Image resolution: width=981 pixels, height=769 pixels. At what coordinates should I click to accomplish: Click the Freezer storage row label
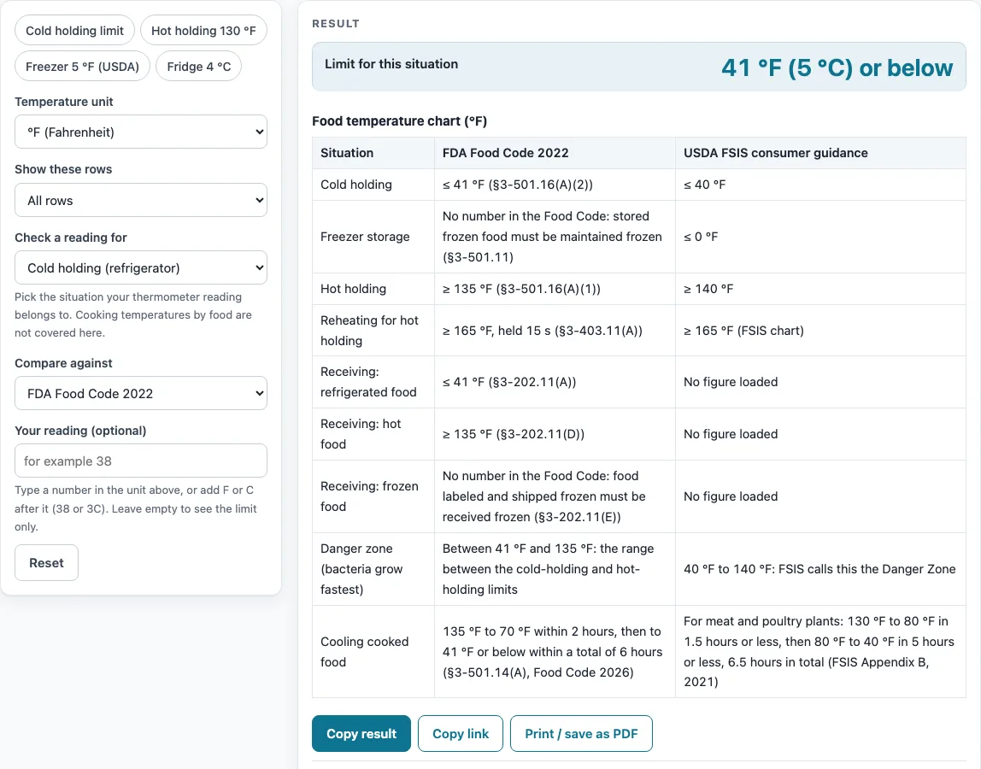[373, 237]
